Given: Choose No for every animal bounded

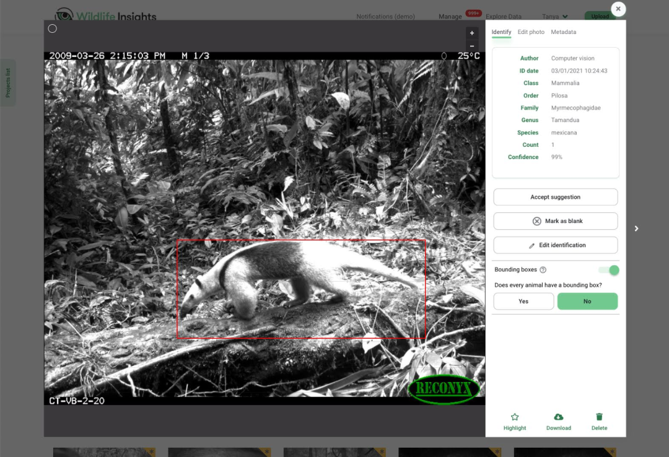Looking at the screenshot, I should click(587, 301).
